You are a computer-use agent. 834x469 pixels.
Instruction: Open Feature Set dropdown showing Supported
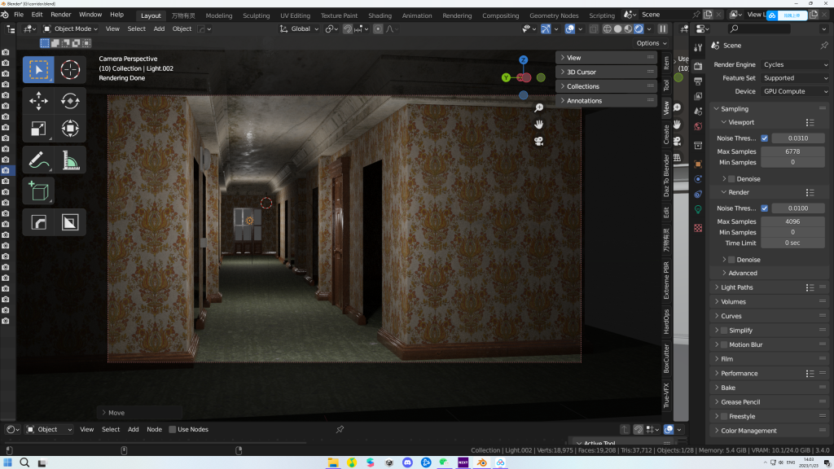795,78
